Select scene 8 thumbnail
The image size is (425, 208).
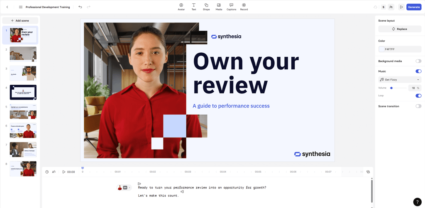point(23,169)
